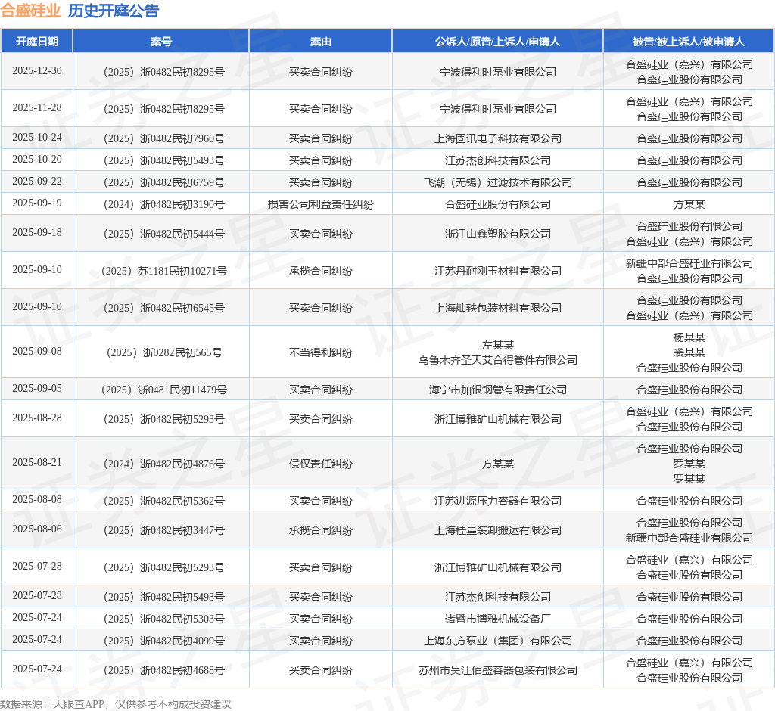775x711 pixels.
Task: Click plaintiff 左某某
Action: (x=498, y=345)
